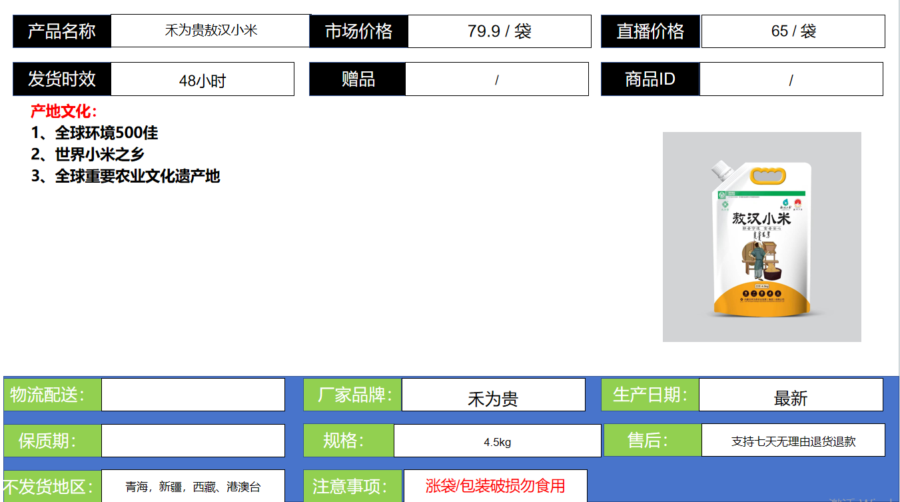
Task: Select the red warning text 涨袋/包装破损勿食用
Action: [495, 485]
